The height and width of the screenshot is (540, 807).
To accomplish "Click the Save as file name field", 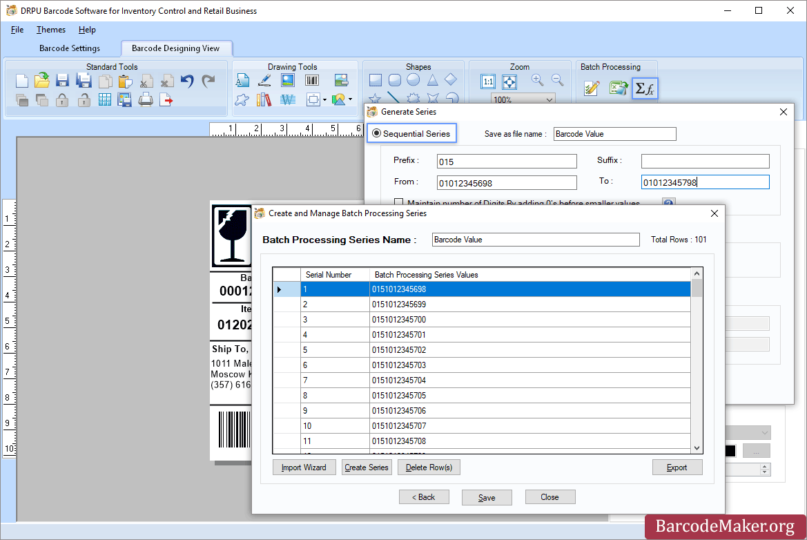I will click(614, 134).
